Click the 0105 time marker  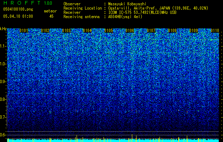(108, 31)
